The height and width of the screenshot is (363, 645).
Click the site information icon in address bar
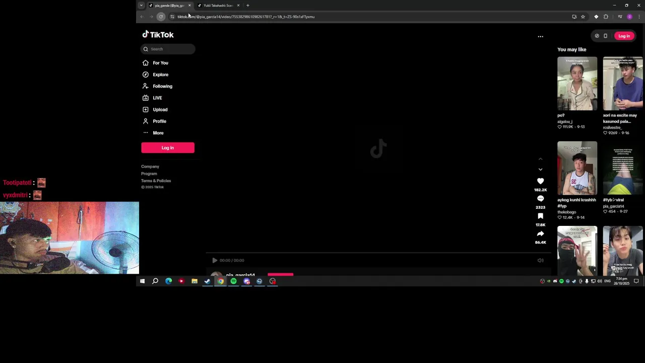172,17
